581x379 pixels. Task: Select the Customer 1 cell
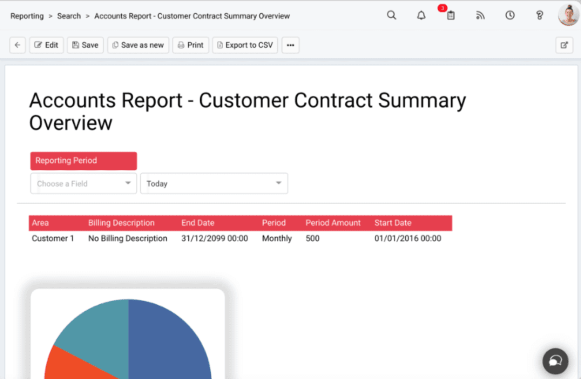coord(53,238)
